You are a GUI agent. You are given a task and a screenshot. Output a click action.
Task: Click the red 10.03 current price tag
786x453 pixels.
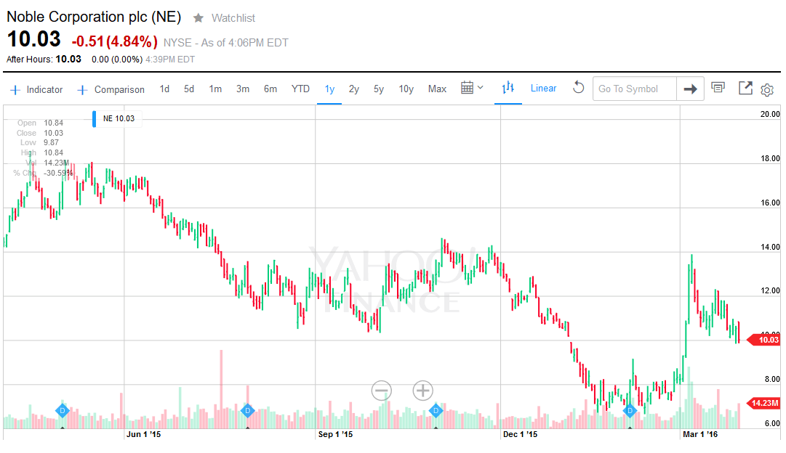tap(764, 340)
